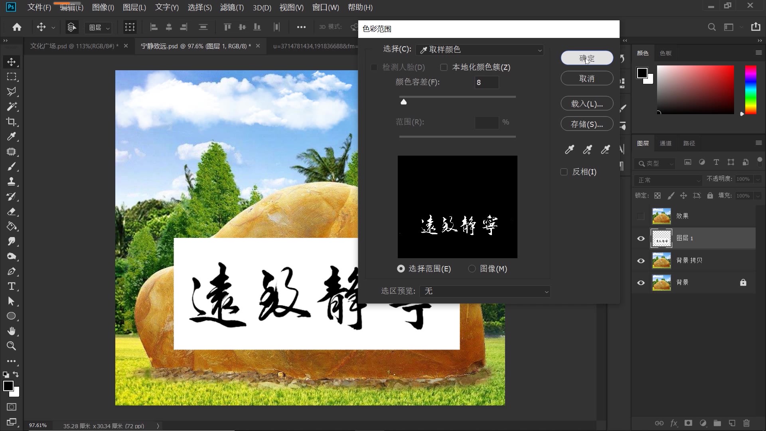Open the 选区预览 dropdown
766x431 pixels.
484,291
